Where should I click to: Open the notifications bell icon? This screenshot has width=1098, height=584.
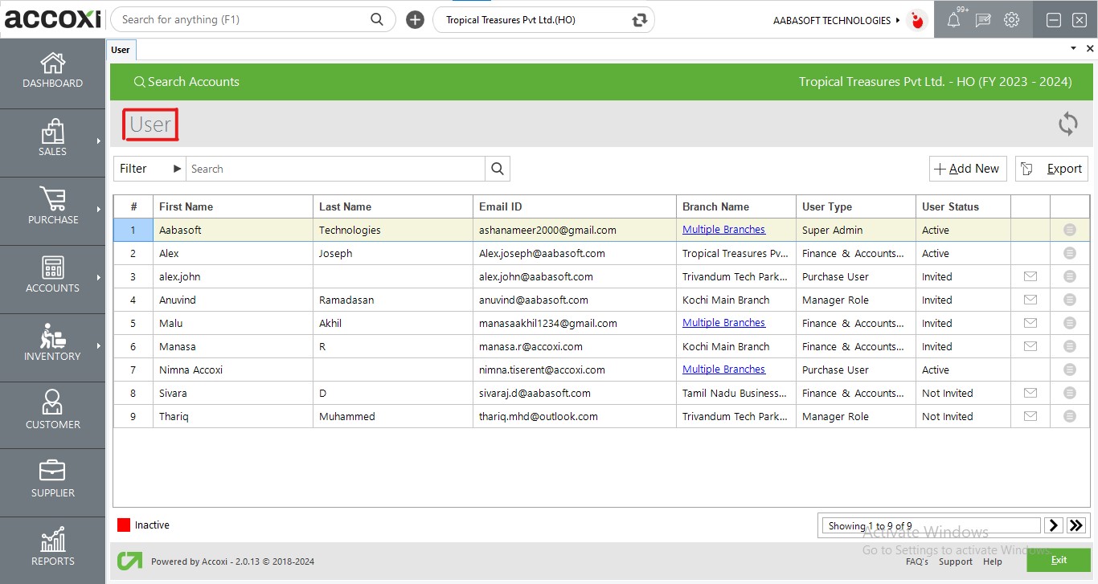pos(953,20)
